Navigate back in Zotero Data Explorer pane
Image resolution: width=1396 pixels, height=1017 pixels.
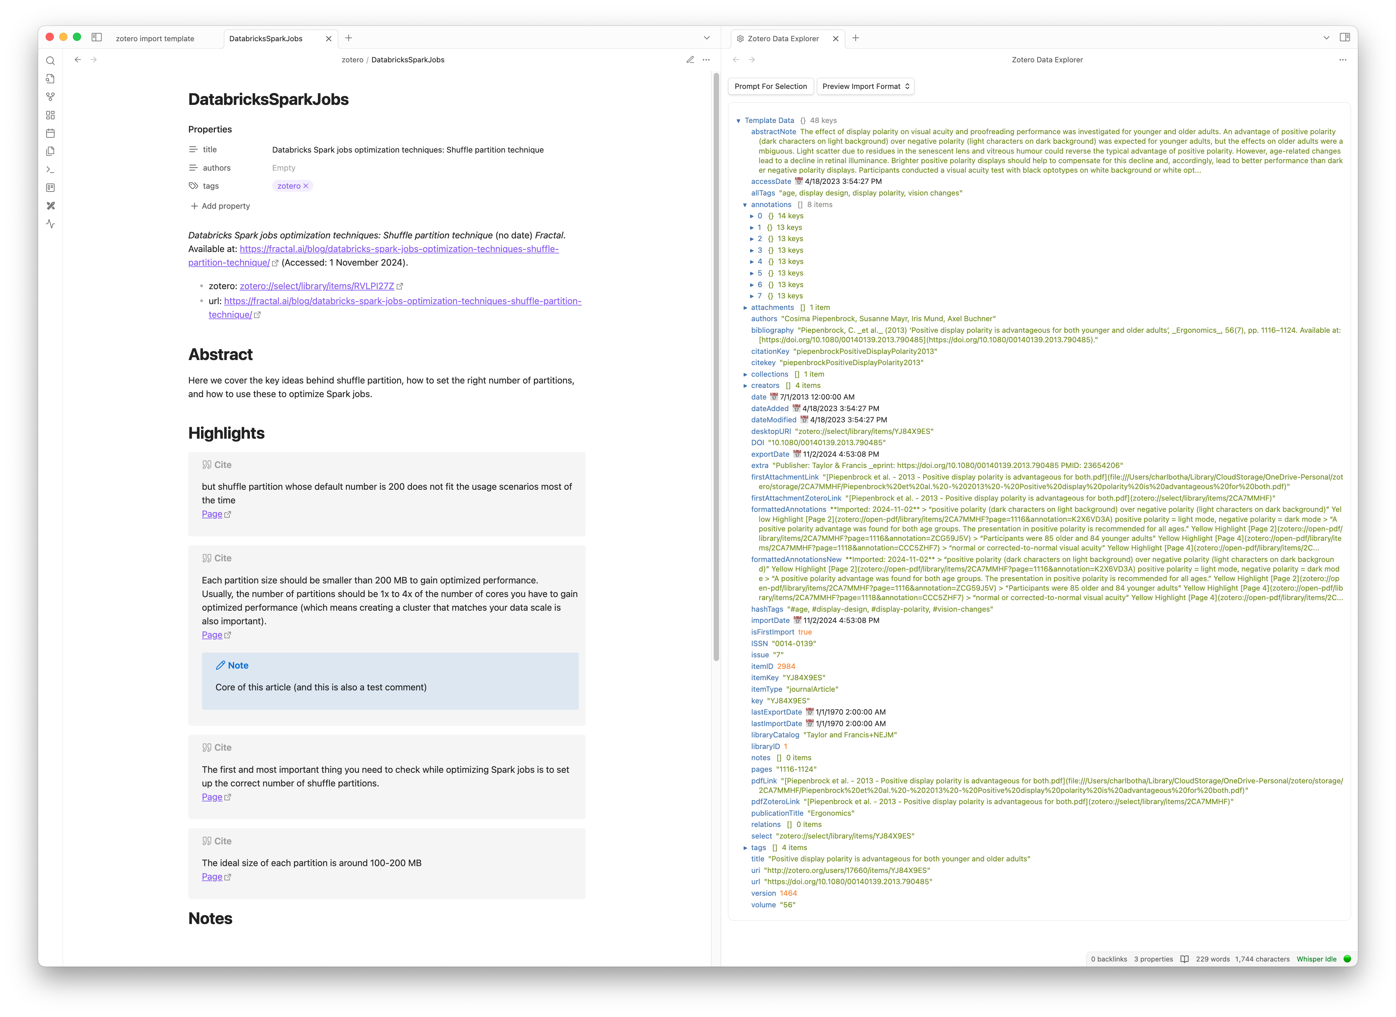pyautogui.click(x=735, y=60)
